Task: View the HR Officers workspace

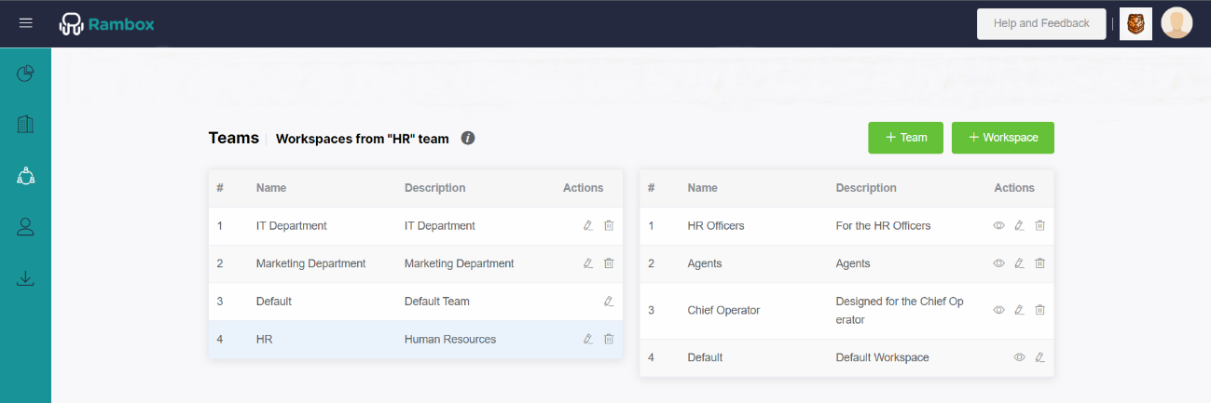Action: click(998, 225)
